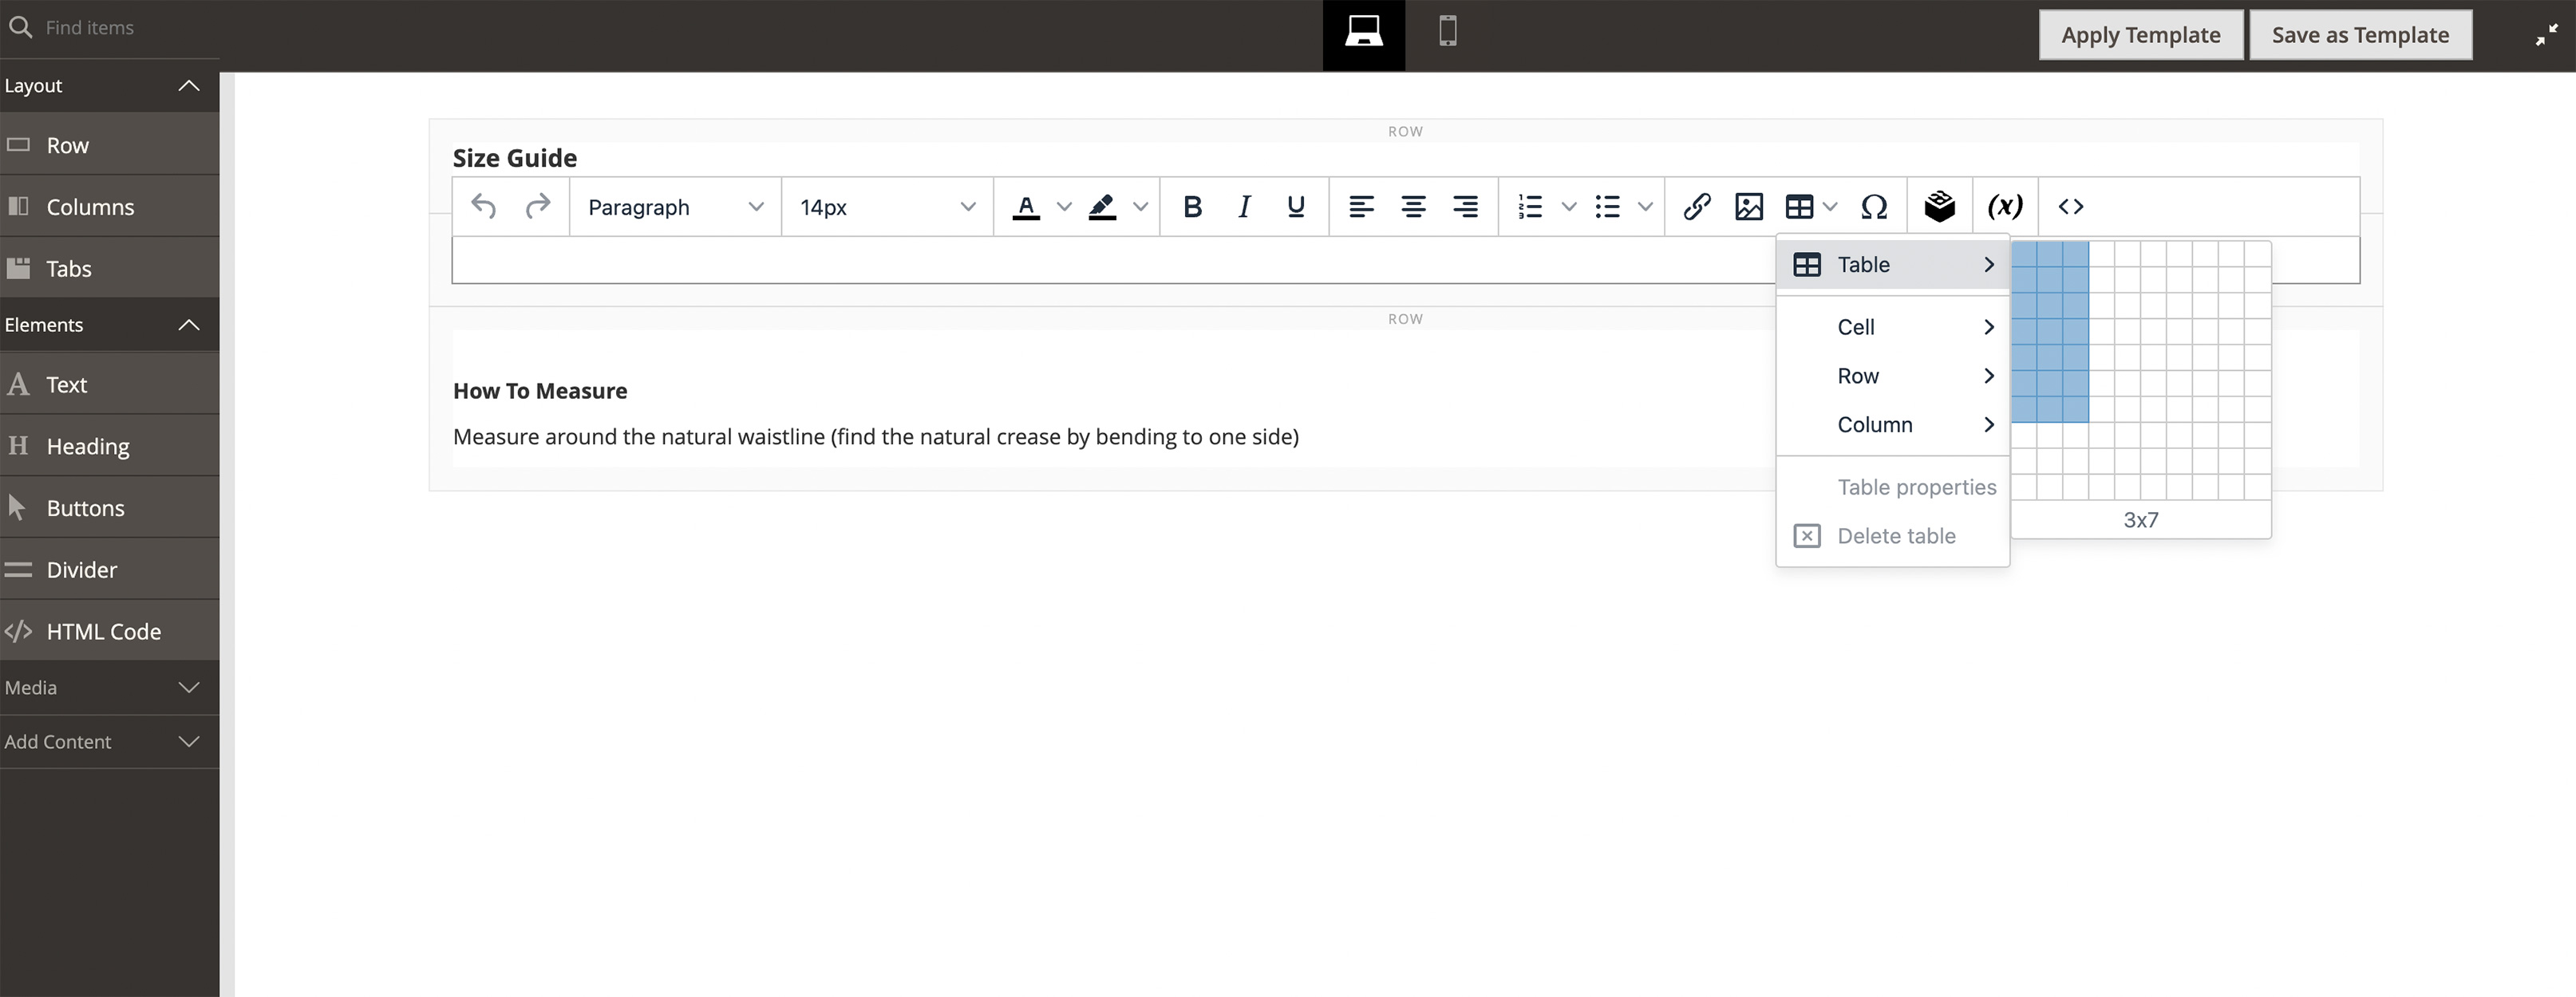Open the text color picker arrow

(x=1064, y=207)
